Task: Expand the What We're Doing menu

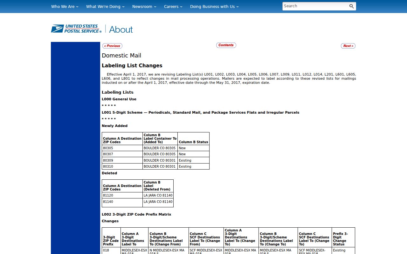Action: click(105, 6)
